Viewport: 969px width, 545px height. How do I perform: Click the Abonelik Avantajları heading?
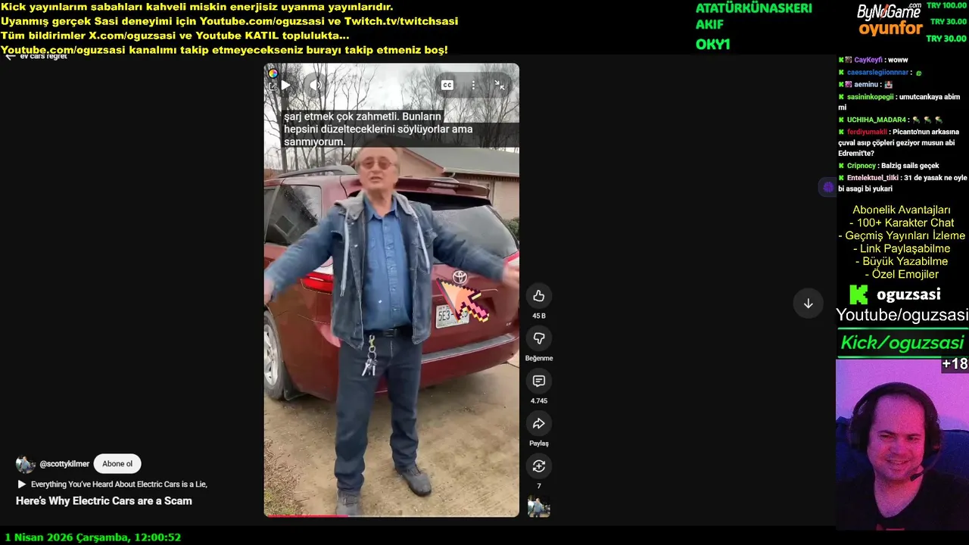(x=902, y=210)
